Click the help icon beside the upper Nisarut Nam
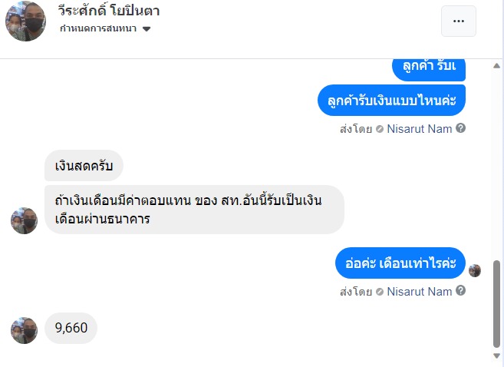The height and width of the screenshot is (367, 504). click(x=460, y=128)
